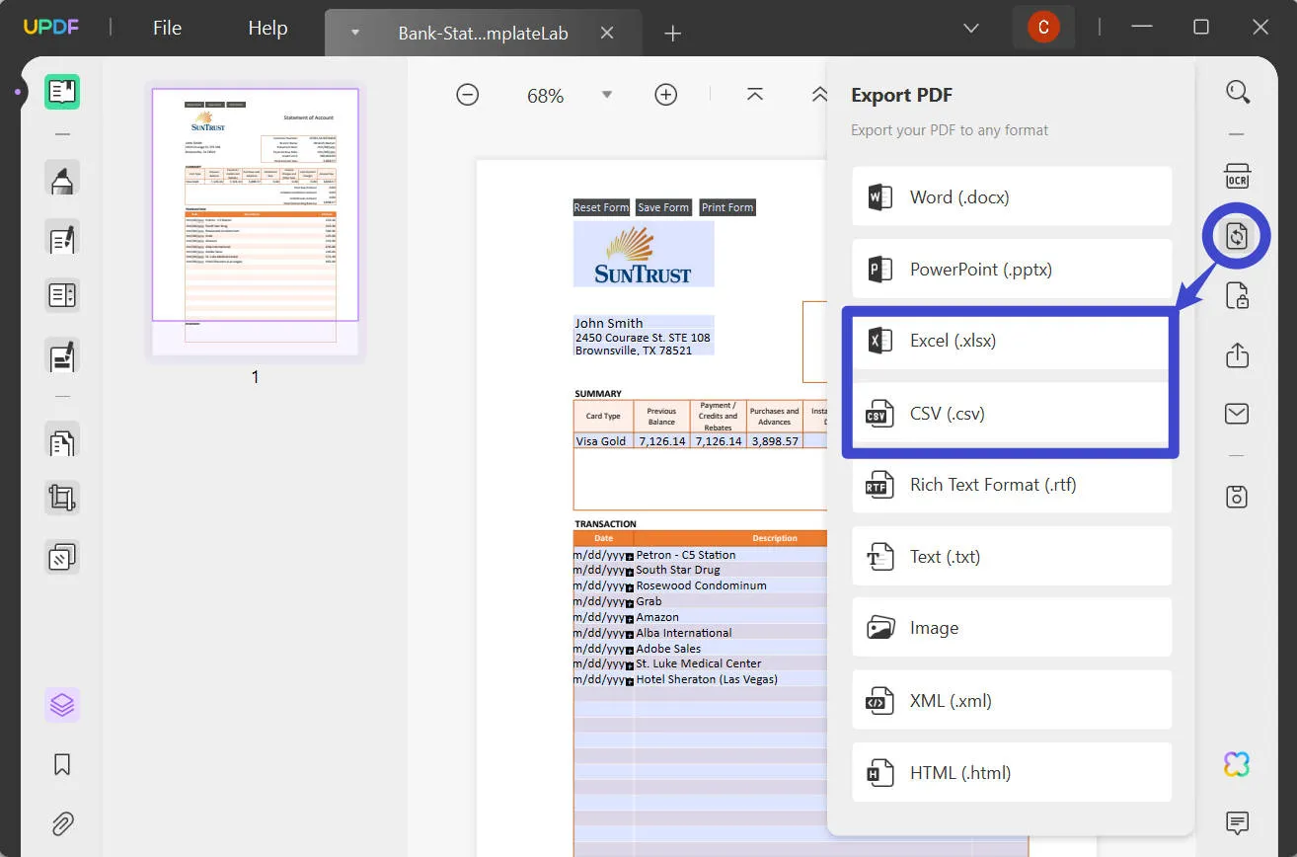
Task: Click the Print Form button
Action: [727, 207]
